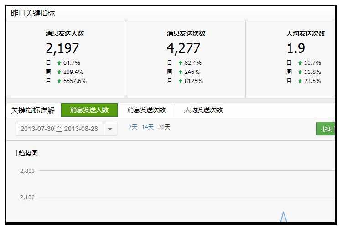Click the monthly 6557.6% green arrow icon
This screenshot has height=228, width=342.
pos(59,81)
